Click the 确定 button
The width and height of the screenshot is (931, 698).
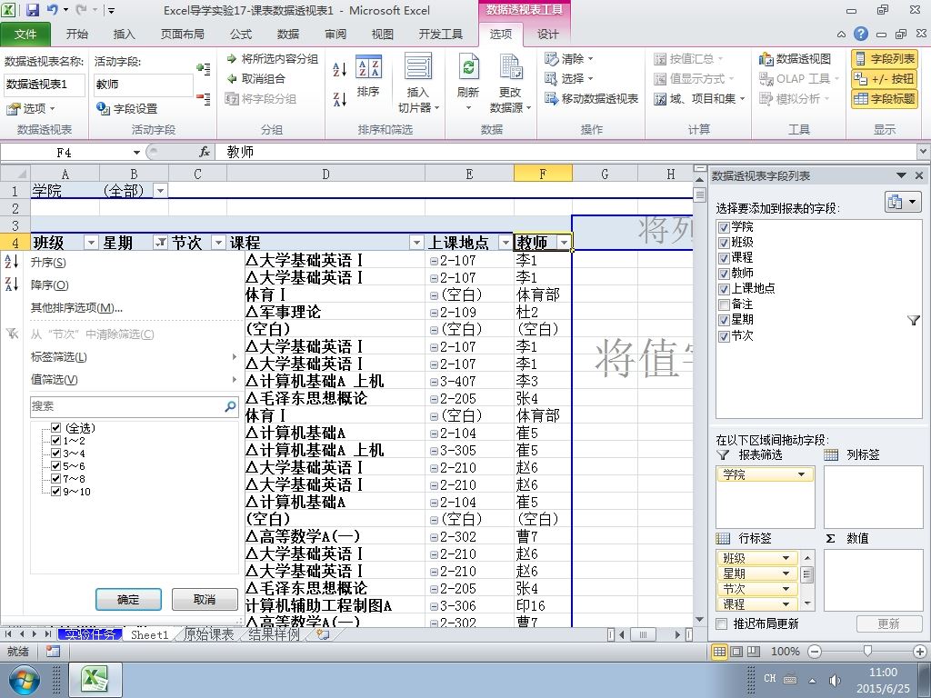pyautogui.click(x=128, y=600)
